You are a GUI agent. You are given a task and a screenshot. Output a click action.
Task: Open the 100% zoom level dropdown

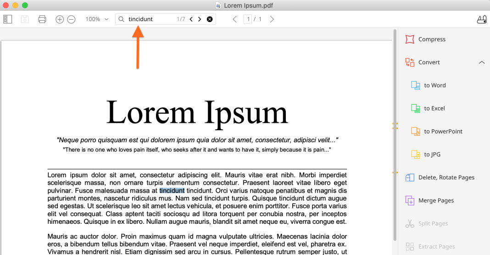(x=97, y=19)
